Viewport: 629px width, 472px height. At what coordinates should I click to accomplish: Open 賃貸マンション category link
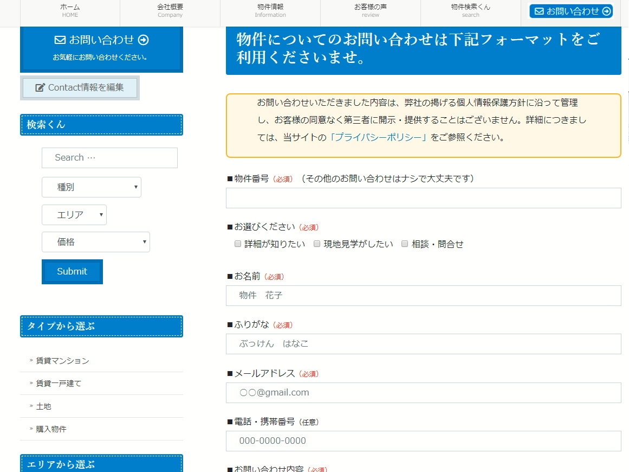[x=63, y=361]
